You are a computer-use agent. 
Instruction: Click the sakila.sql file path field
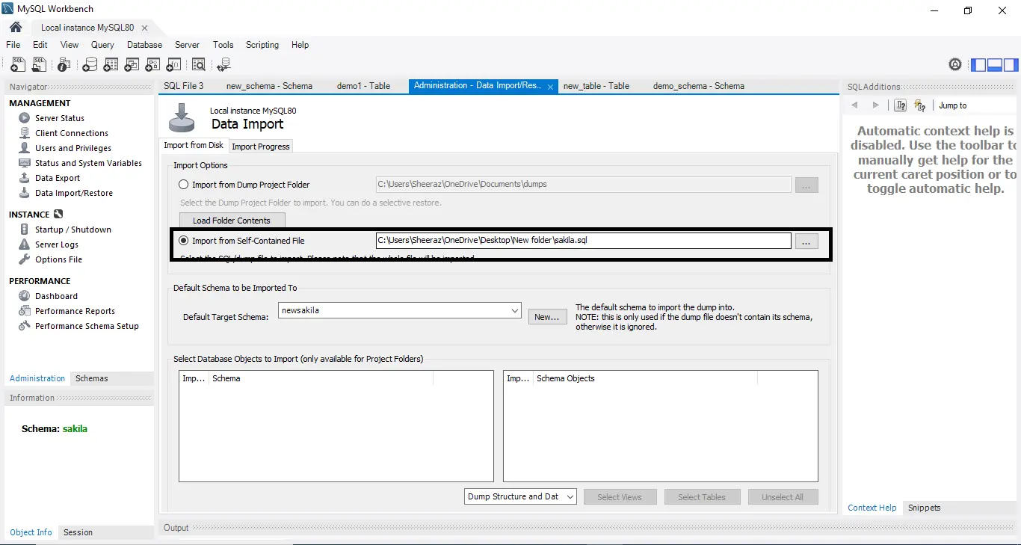point(583,241)
